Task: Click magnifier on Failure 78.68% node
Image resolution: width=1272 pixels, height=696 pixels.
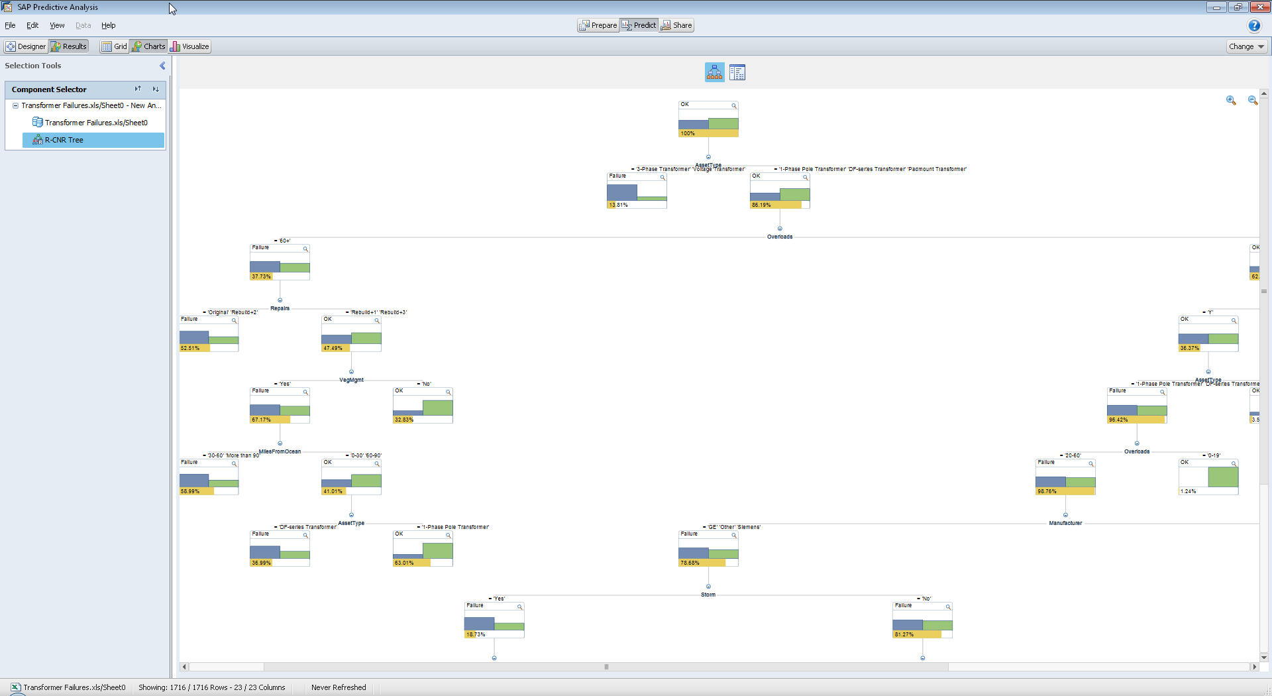Action: click(734, 535)
